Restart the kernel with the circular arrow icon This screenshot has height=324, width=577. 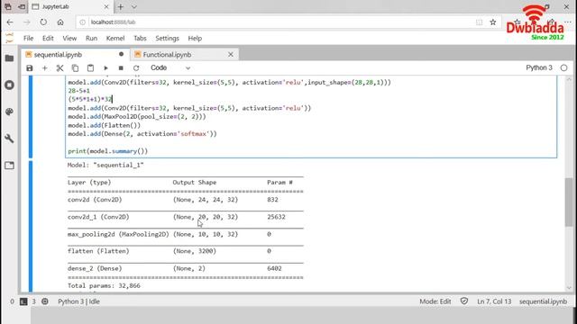(136, 68)
